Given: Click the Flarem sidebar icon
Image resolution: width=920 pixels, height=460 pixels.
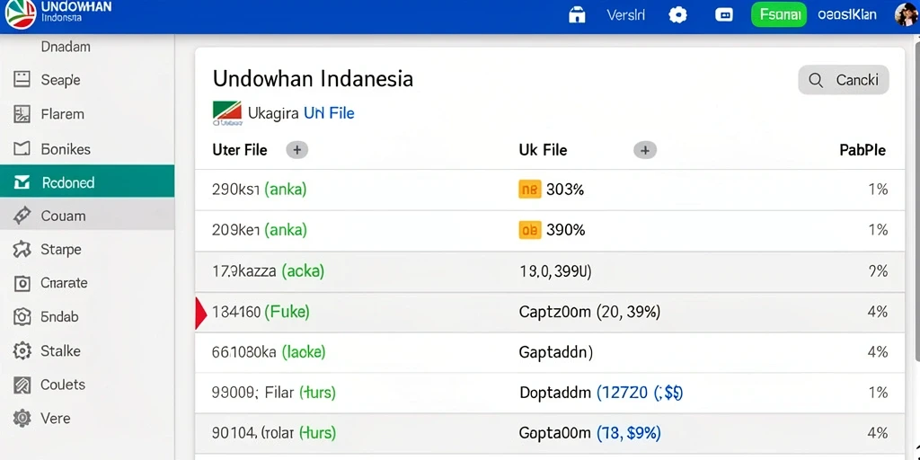Looking at the screenshot, I should (x=22, y=114).
